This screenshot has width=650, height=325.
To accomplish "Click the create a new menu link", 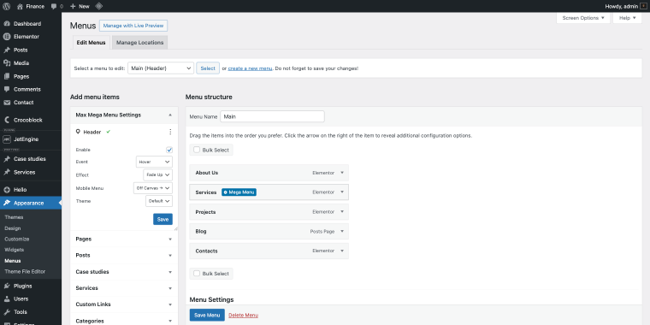I will (250, 68).
